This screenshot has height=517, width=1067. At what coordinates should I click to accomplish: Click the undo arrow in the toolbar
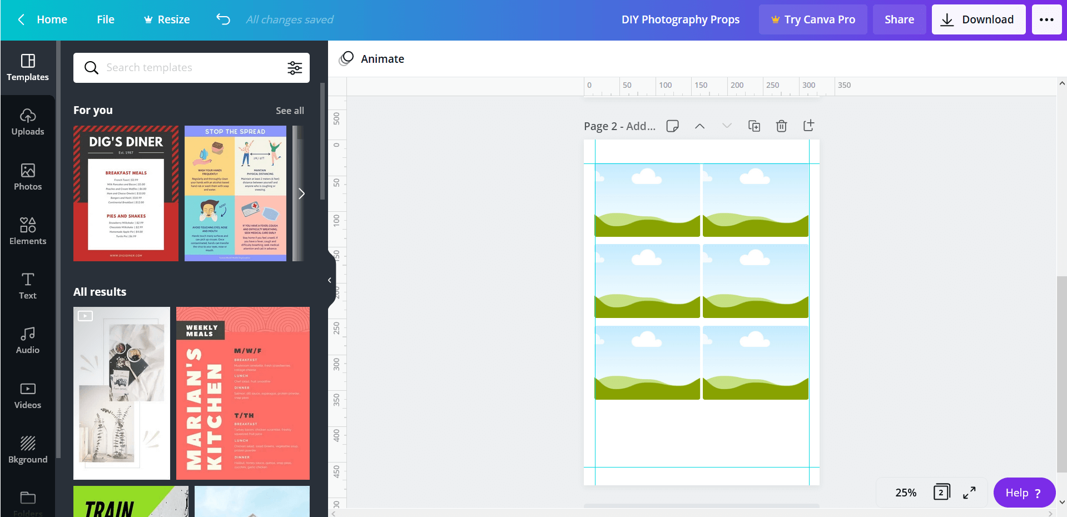coord(222,18)
